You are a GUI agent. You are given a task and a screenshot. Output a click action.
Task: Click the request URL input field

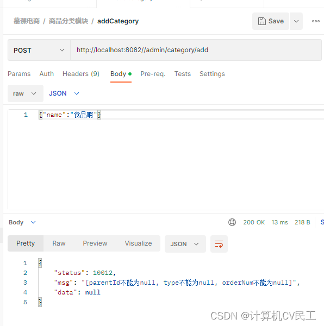196,50
